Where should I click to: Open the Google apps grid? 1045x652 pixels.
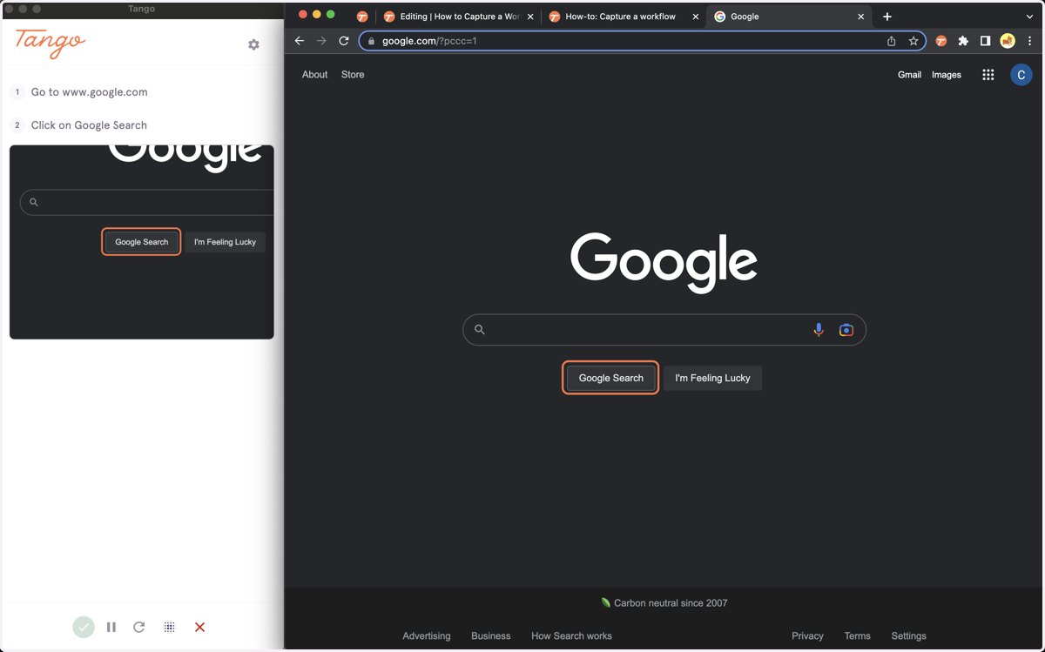pos(988,75)
